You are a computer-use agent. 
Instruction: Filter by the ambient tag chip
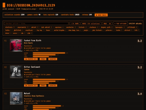(x=35, y=27)
